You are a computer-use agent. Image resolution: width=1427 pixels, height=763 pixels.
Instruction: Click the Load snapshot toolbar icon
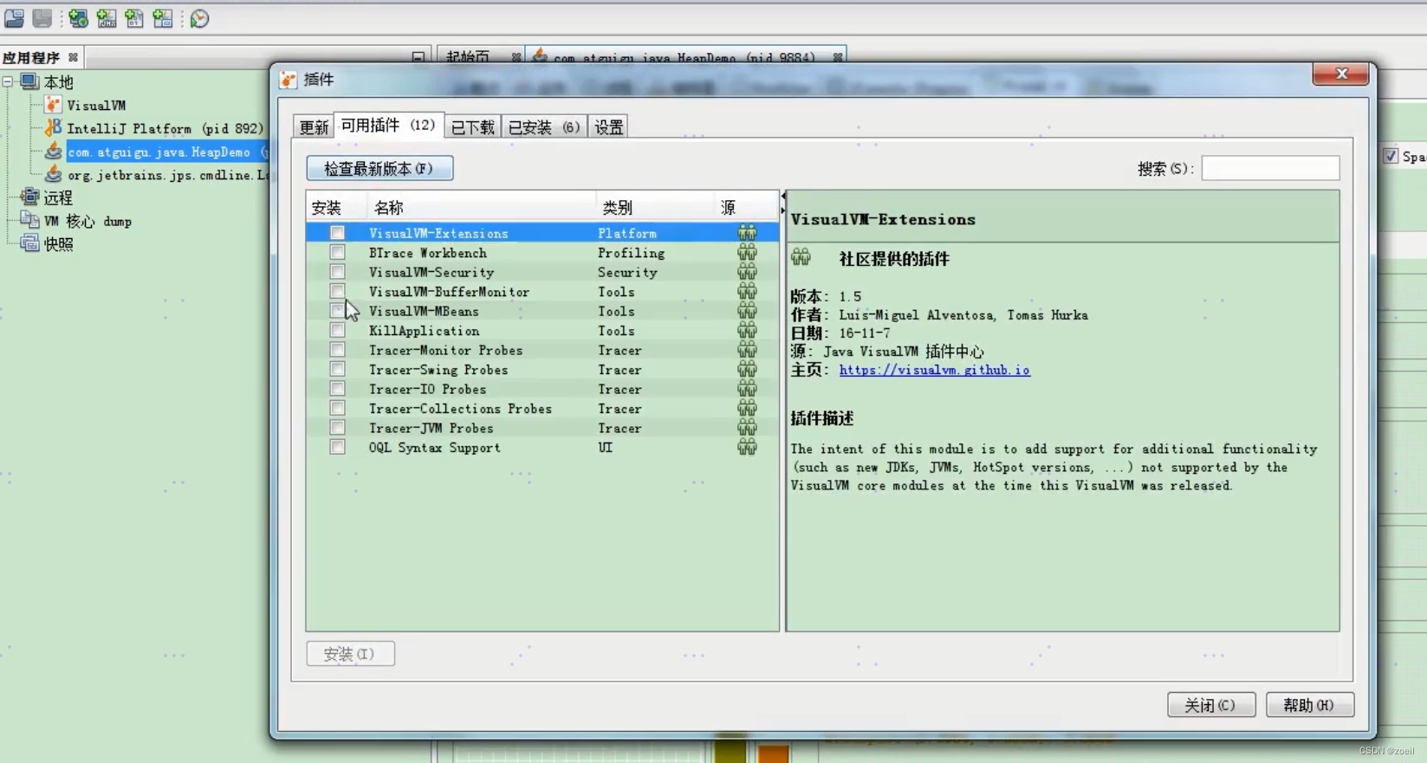[x=14, y=18]
